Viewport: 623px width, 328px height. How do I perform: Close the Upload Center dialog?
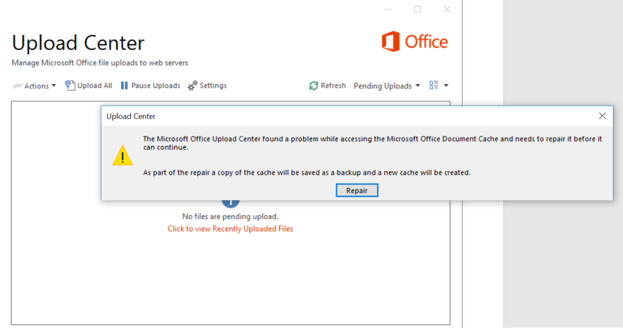[x=602, y=116]
